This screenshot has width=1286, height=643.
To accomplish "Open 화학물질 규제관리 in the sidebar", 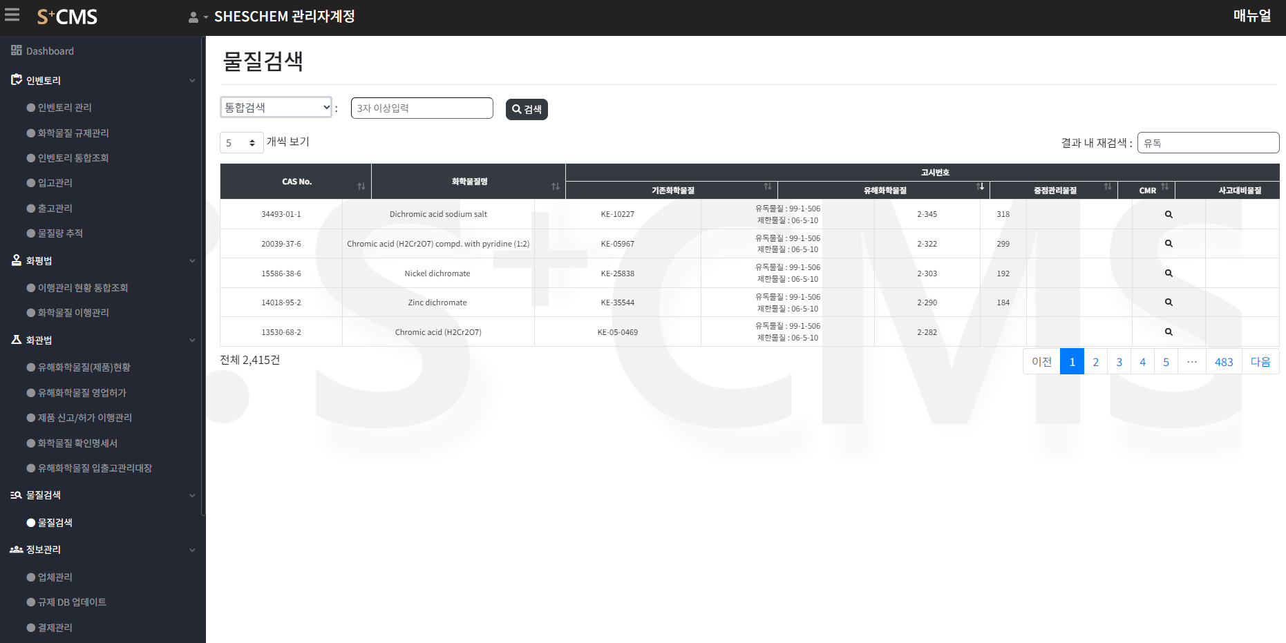I will [x=73, y=133].
